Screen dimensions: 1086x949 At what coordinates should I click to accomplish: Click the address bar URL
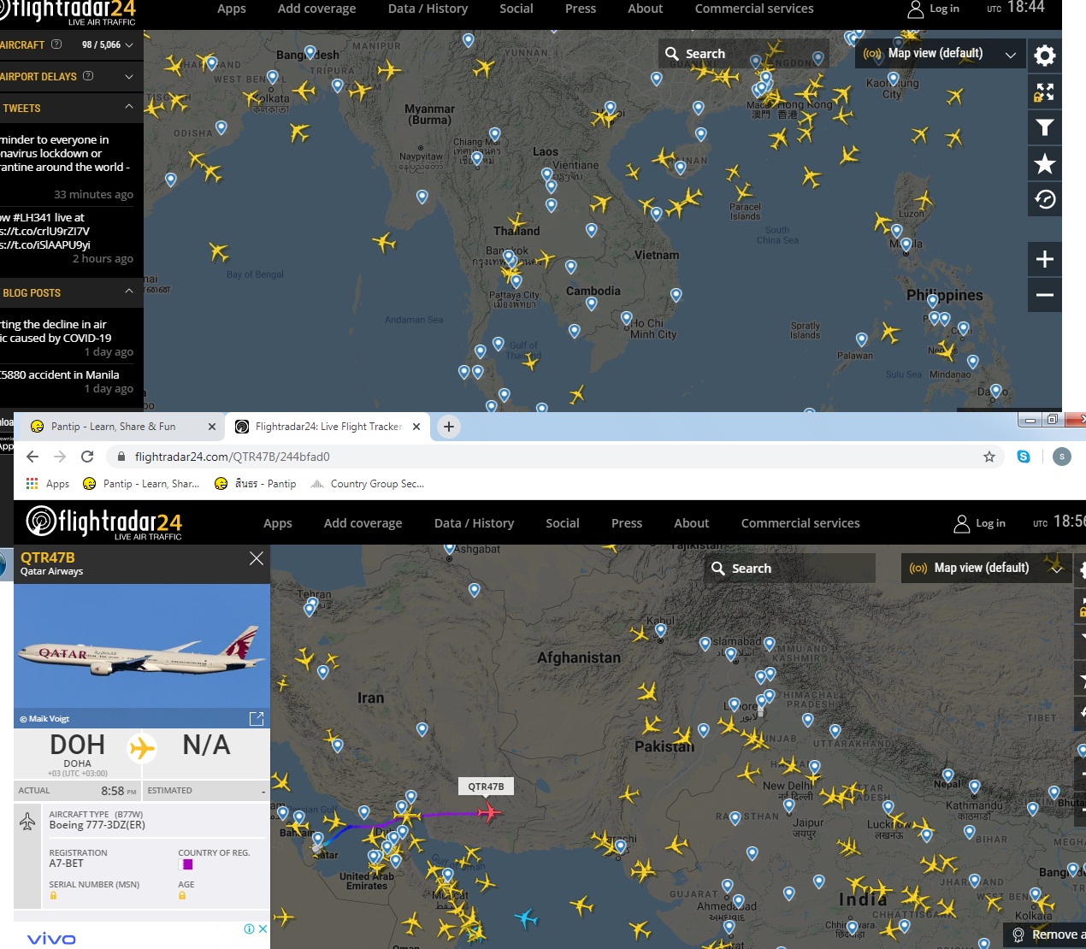(233, 457)
